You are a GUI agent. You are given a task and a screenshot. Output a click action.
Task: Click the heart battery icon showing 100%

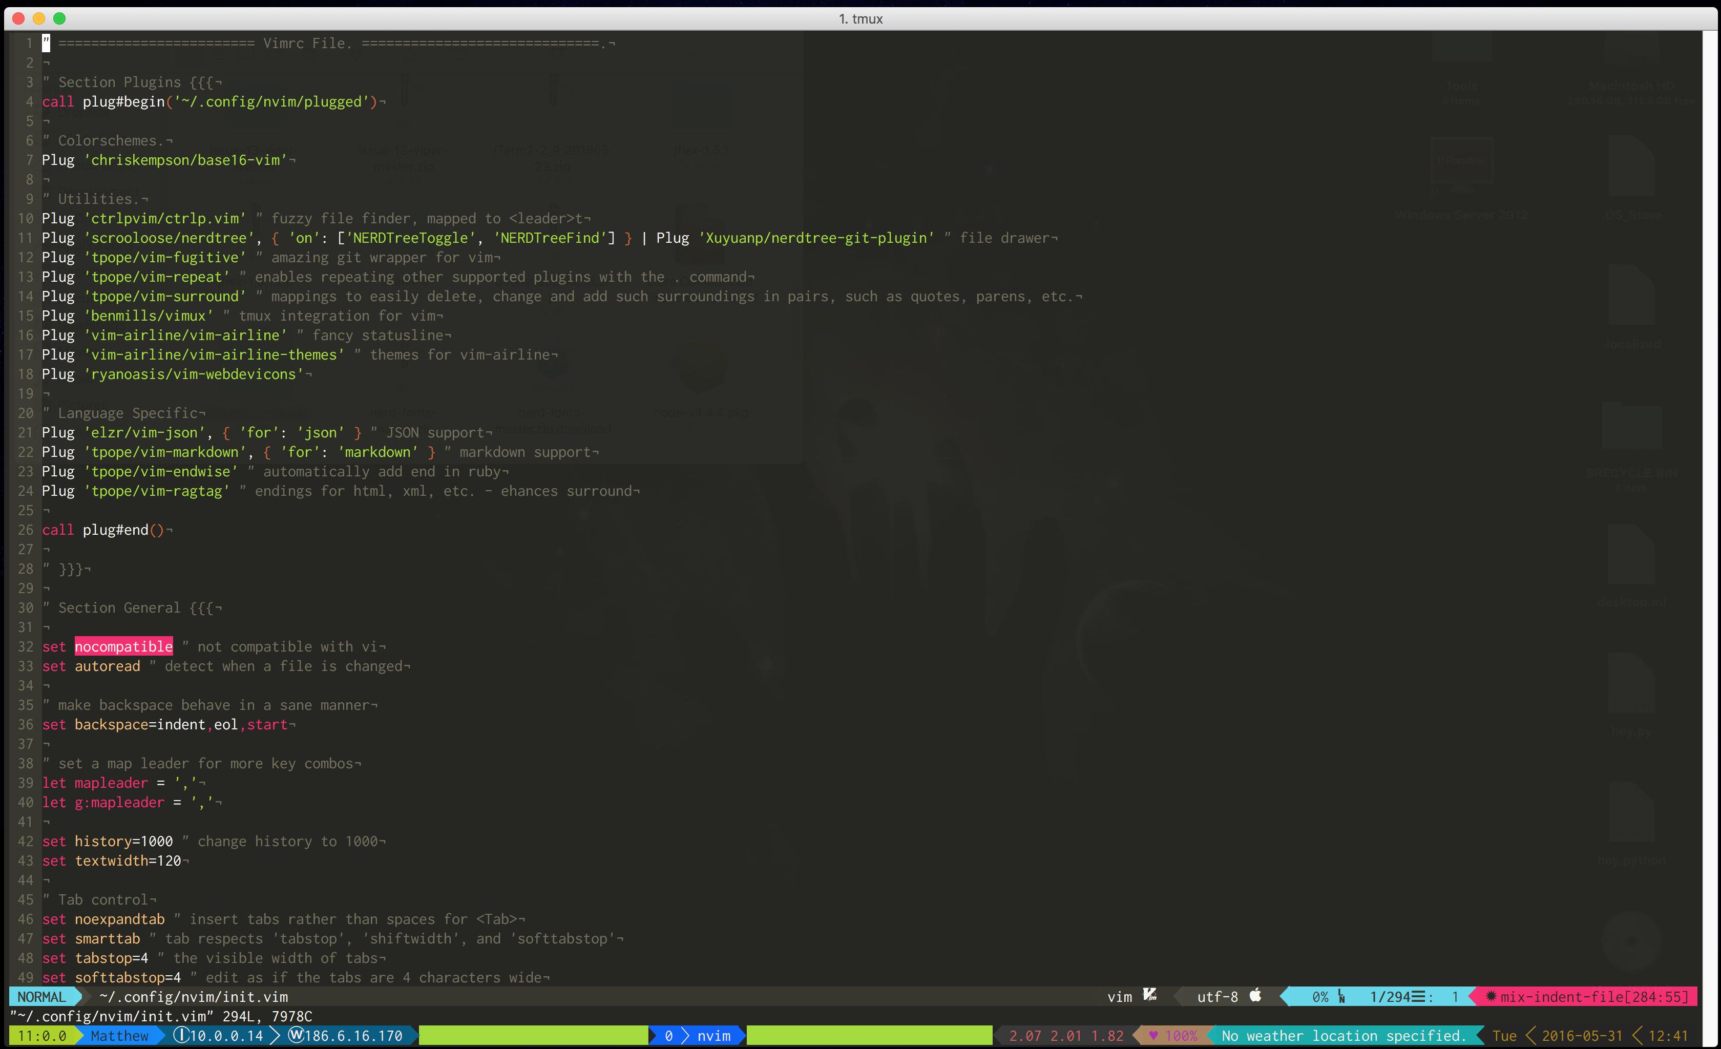1153,1036
